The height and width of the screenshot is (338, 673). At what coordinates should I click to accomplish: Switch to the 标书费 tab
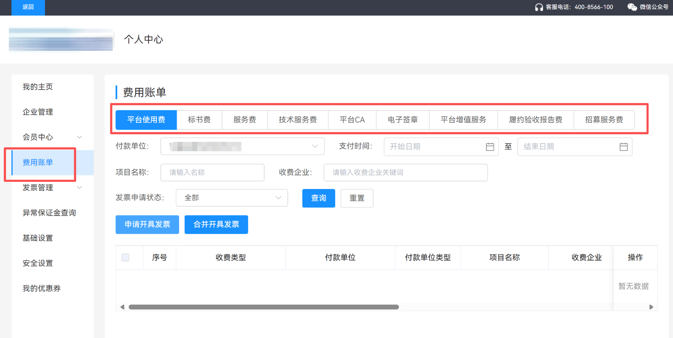199,120
